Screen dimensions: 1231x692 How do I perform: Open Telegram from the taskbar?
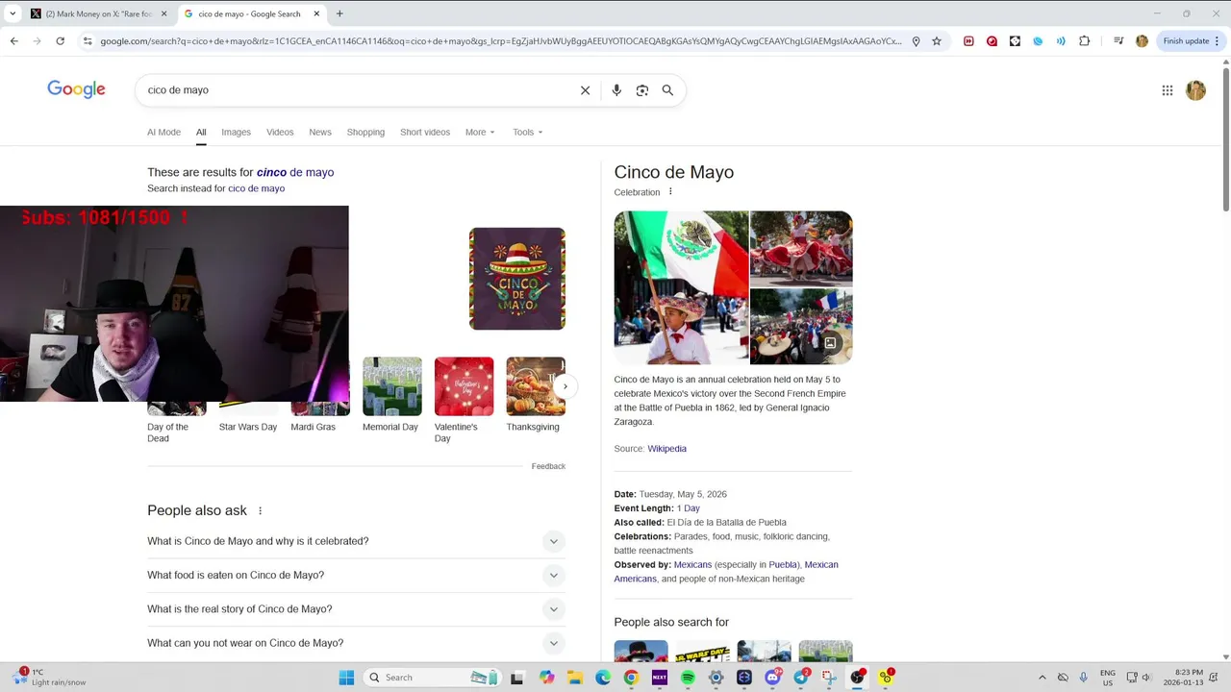801,678
